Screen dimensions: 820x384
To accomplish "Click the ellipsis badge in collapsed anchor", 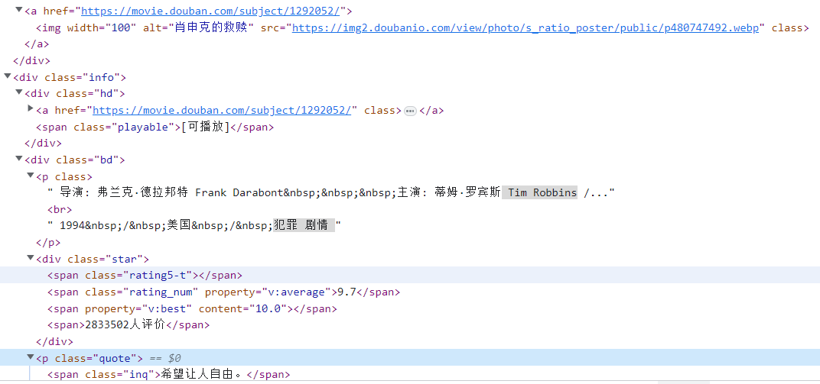I will [410, 111].
